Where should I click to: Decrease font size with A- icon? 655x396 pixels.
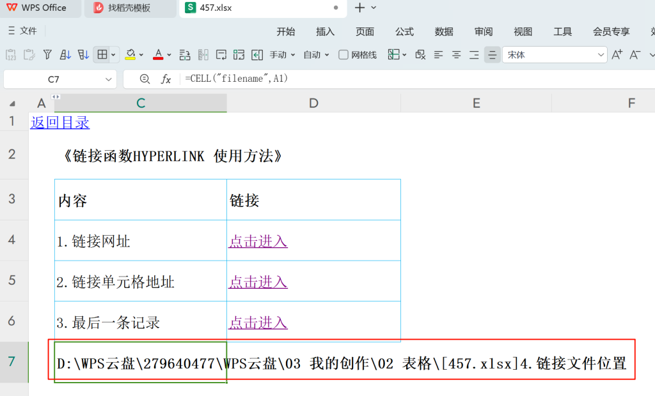635,55
